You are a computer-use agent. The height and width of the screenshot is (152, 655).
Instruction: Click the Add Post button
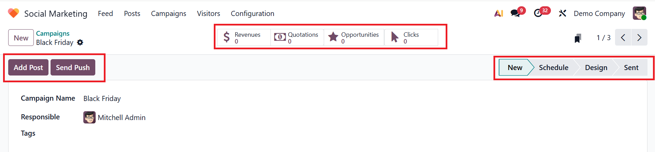coord(28,67)
